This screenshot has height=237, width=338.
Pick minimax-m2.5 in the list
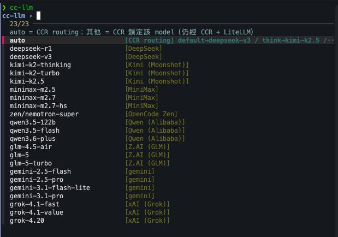point(169,90)
